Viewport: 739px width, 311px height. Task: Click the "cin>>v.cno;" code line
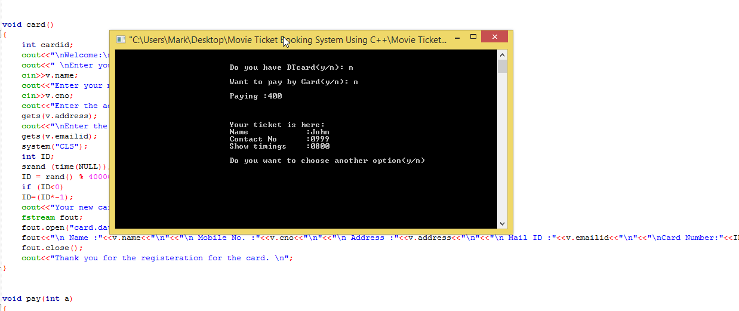coord(47,96)
